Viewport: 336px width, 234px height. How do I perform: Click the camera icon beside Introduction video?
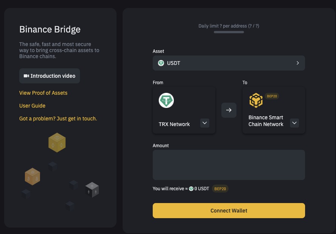[26, 76]
